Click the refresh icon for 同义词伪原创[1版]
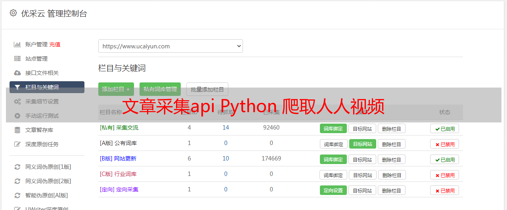 (17, 167)
